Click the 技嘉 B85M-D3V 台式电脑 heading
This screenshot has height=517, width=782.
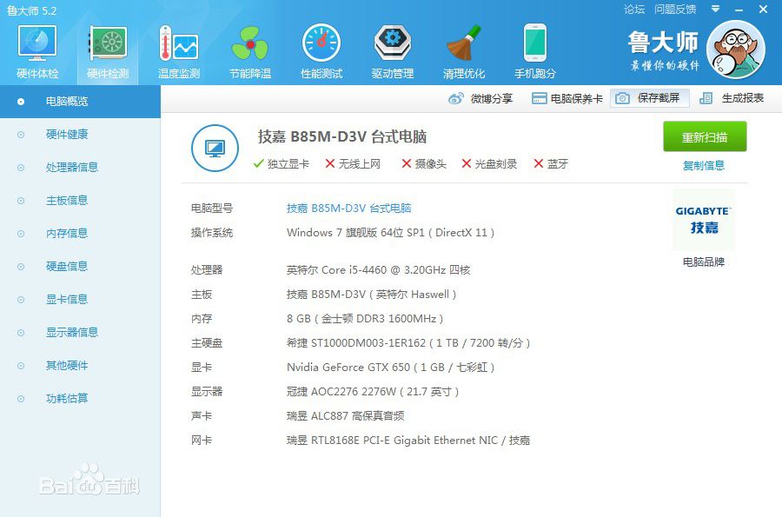(x=342, y=136)
